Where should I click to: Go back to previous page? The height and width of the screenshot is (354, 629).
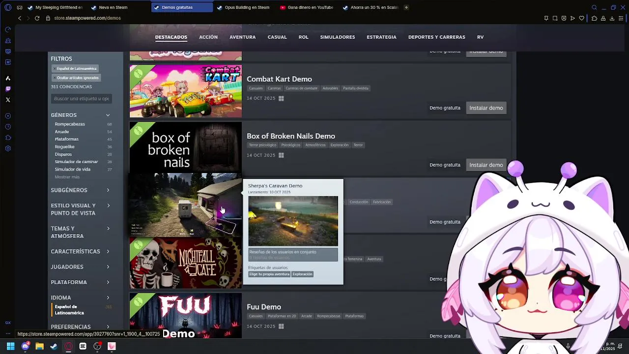[x=20, y=18]
